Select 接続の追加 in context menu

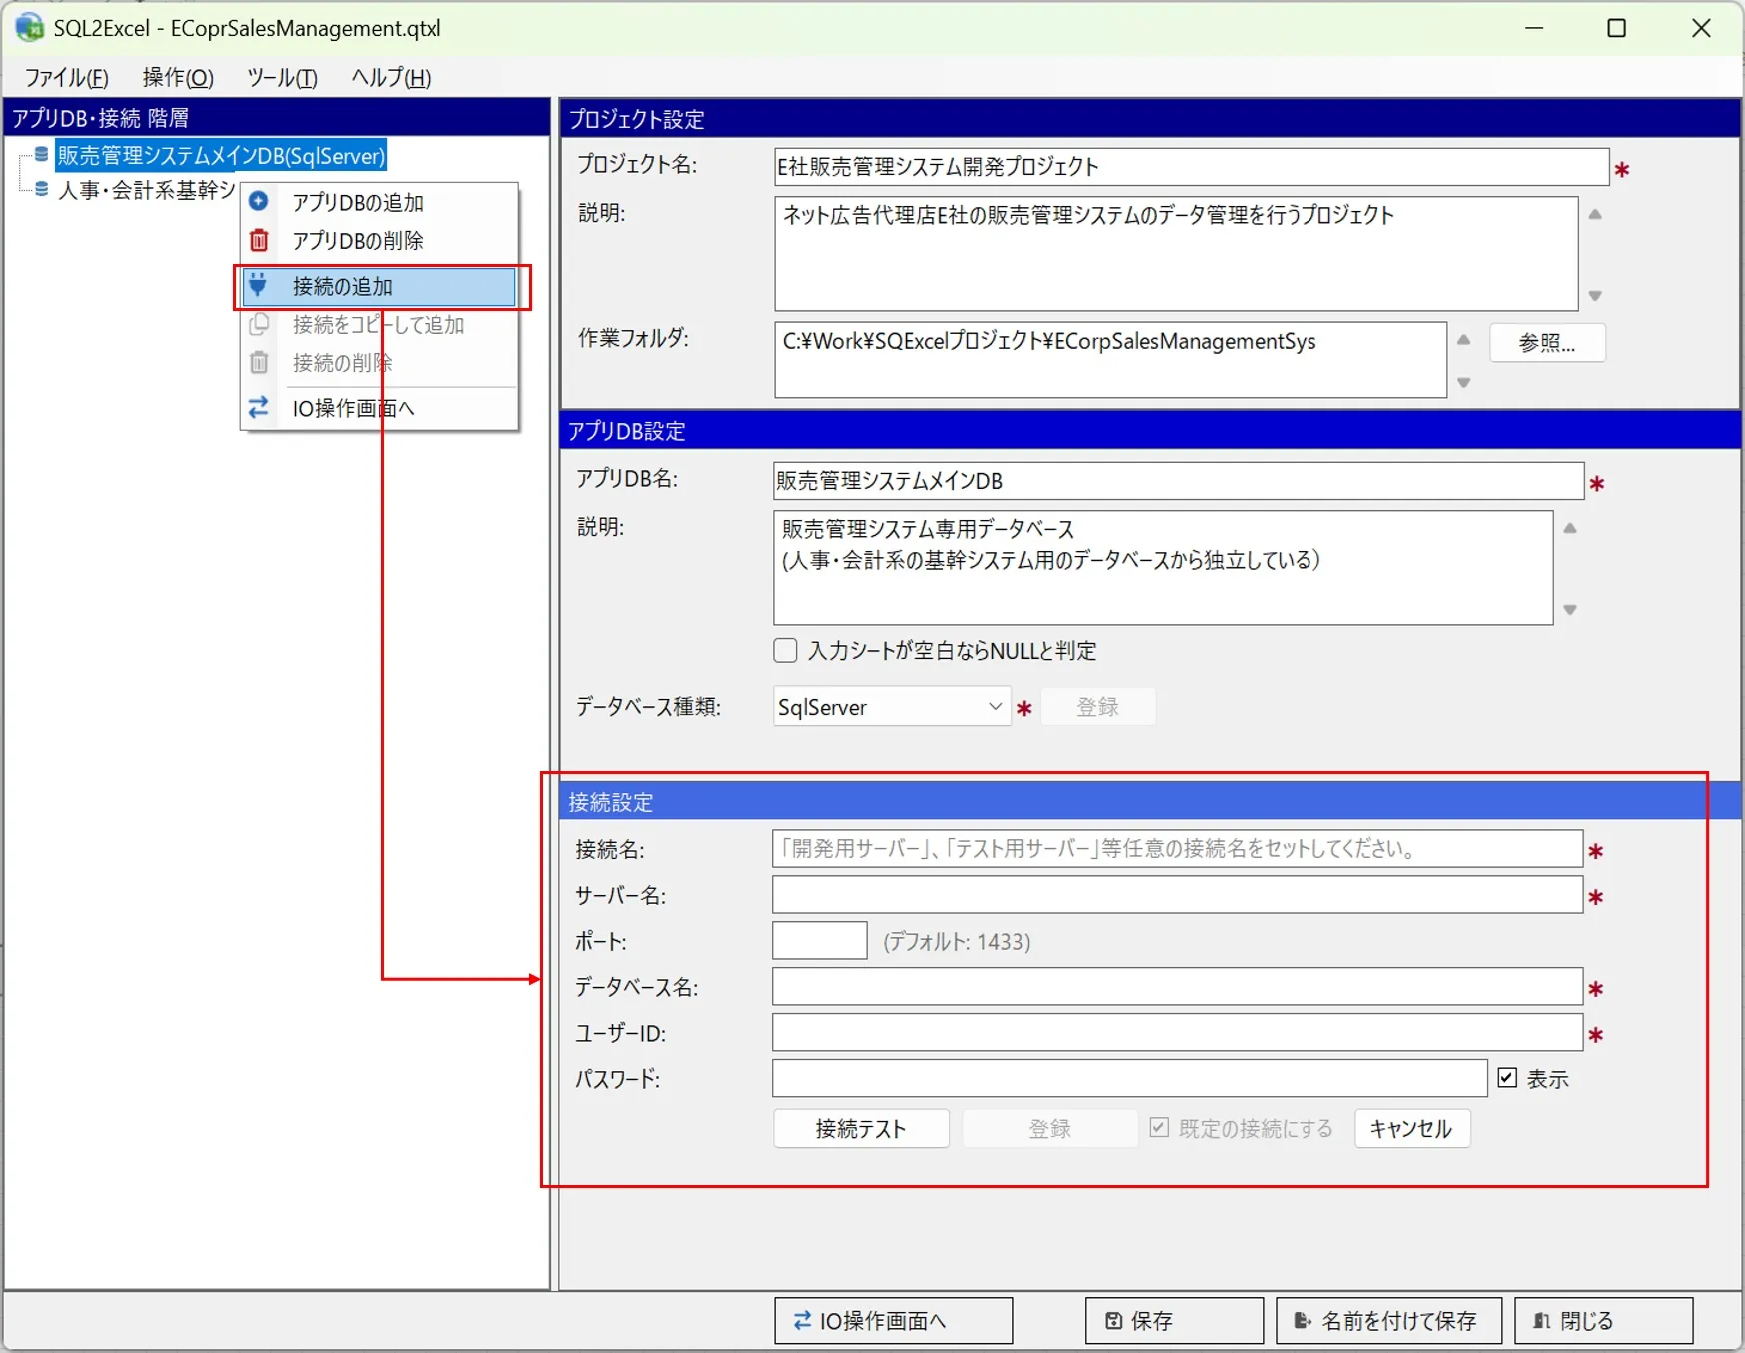pos(380,286)
